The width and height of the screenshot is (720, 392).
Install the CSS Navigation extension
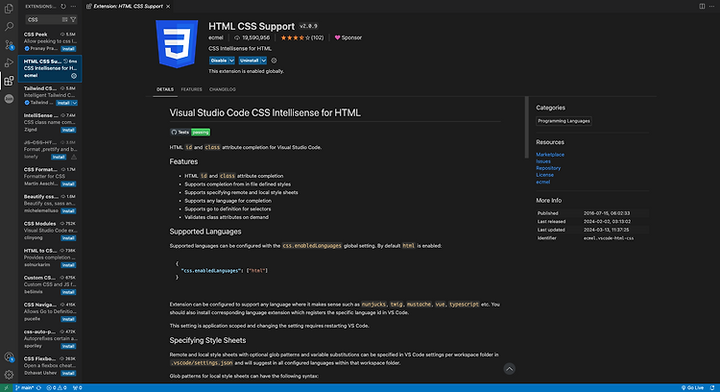(68, 319)
